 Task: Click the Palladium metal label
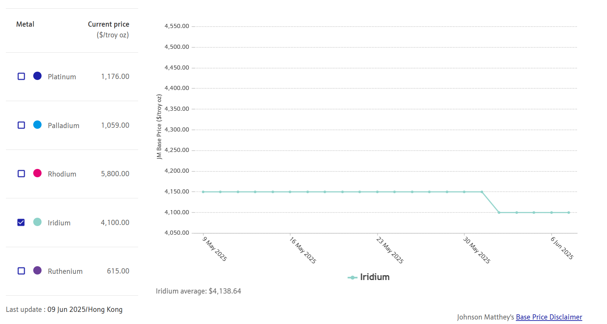coord(63,126)
